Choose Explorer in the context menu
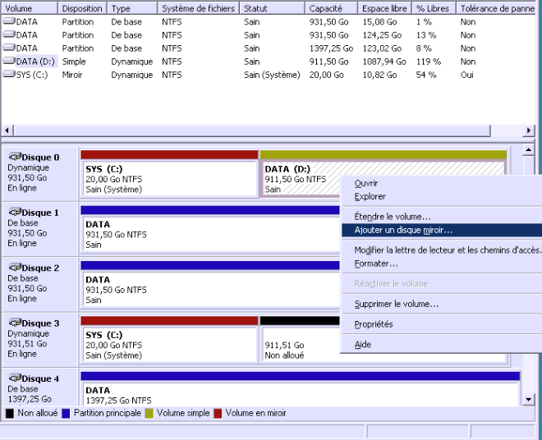The image size is (542, 440). click(x=442, y=196)
